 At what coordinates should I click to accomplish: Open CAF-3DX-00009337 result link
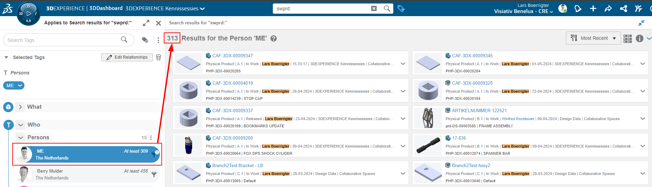pos(232,110)
